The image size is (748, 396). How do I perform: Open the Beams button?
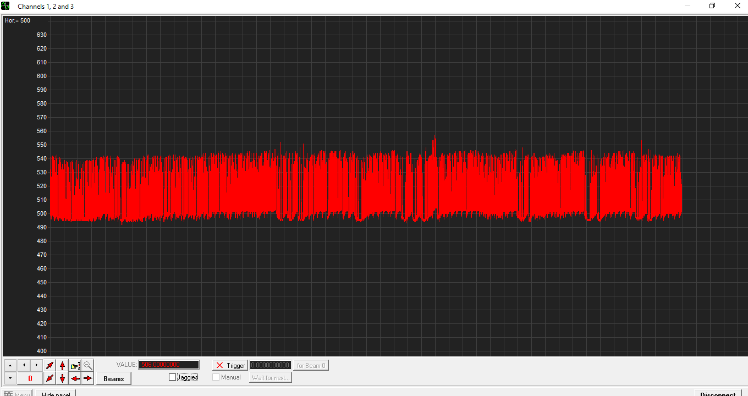(114, 378)
